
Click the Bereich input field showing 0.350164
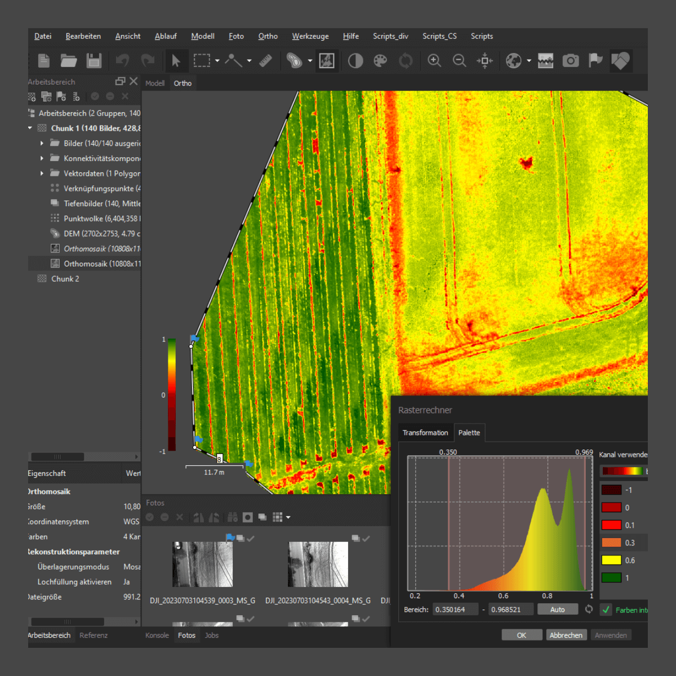coord(455,609)
